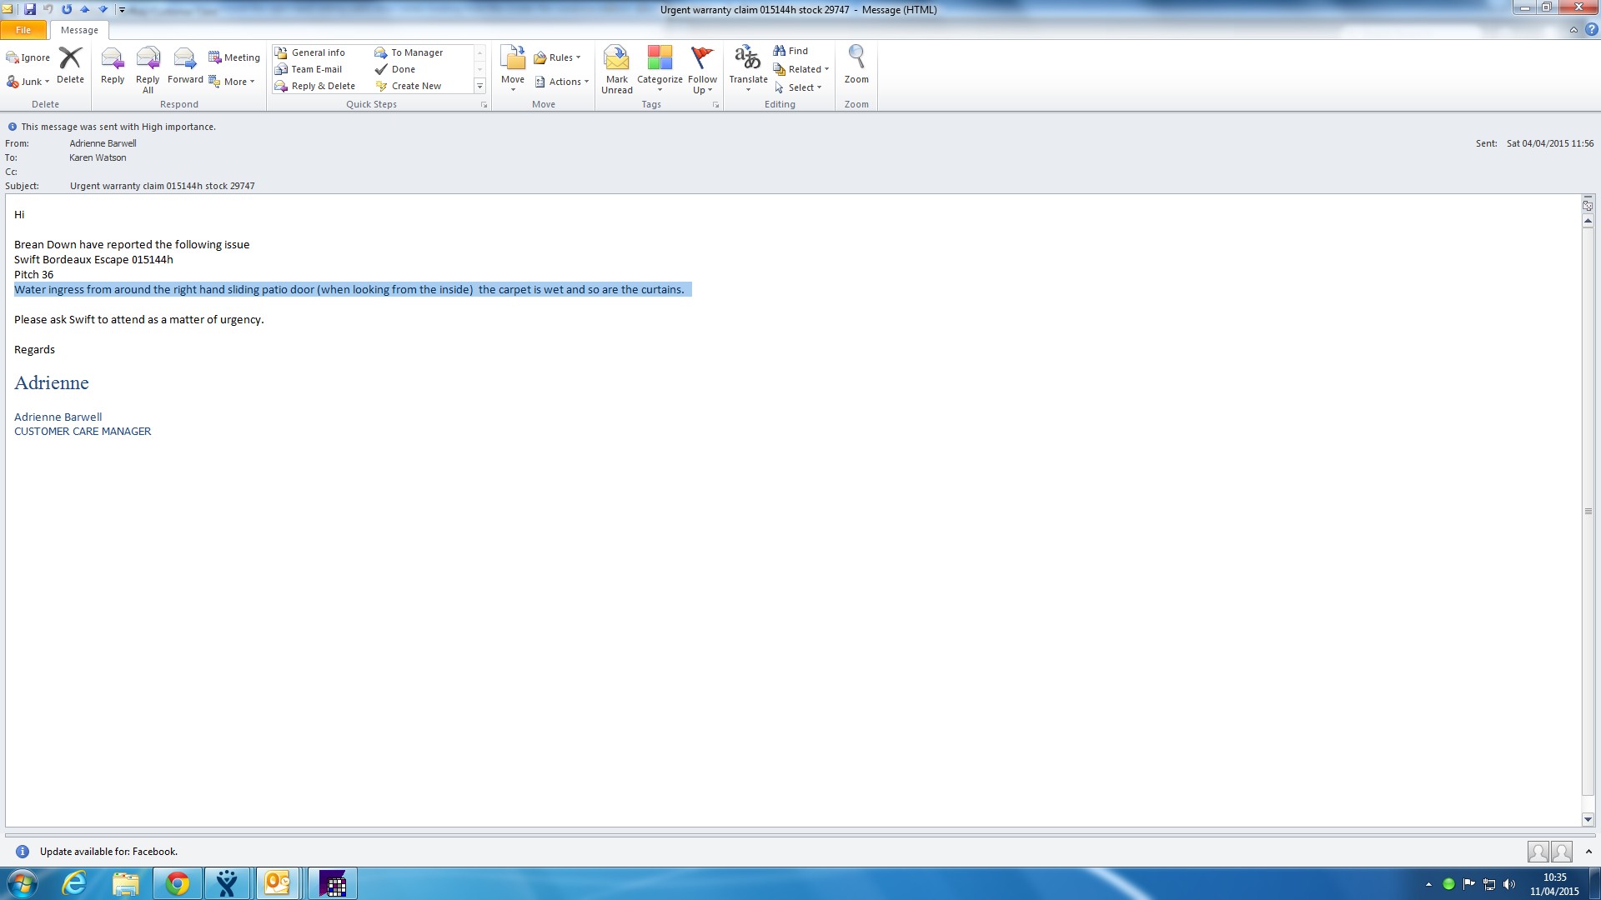Click Mark Unread envelope icon
This screenshot has height=900, width=1601.
point(616,60)
